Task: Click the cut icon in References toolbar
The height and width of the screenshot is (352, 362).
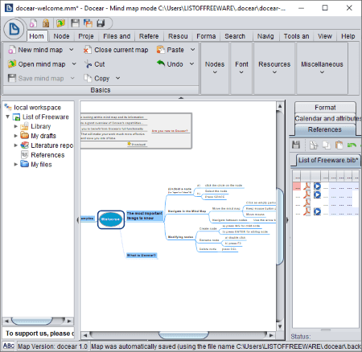Action: click(313, 145)
